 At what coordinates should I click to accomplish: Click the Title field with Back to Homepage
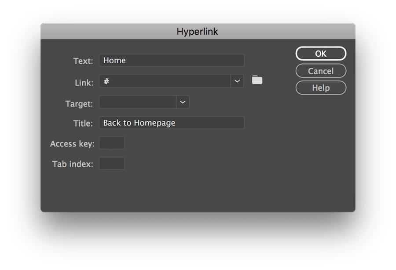(x=172, y=123)
